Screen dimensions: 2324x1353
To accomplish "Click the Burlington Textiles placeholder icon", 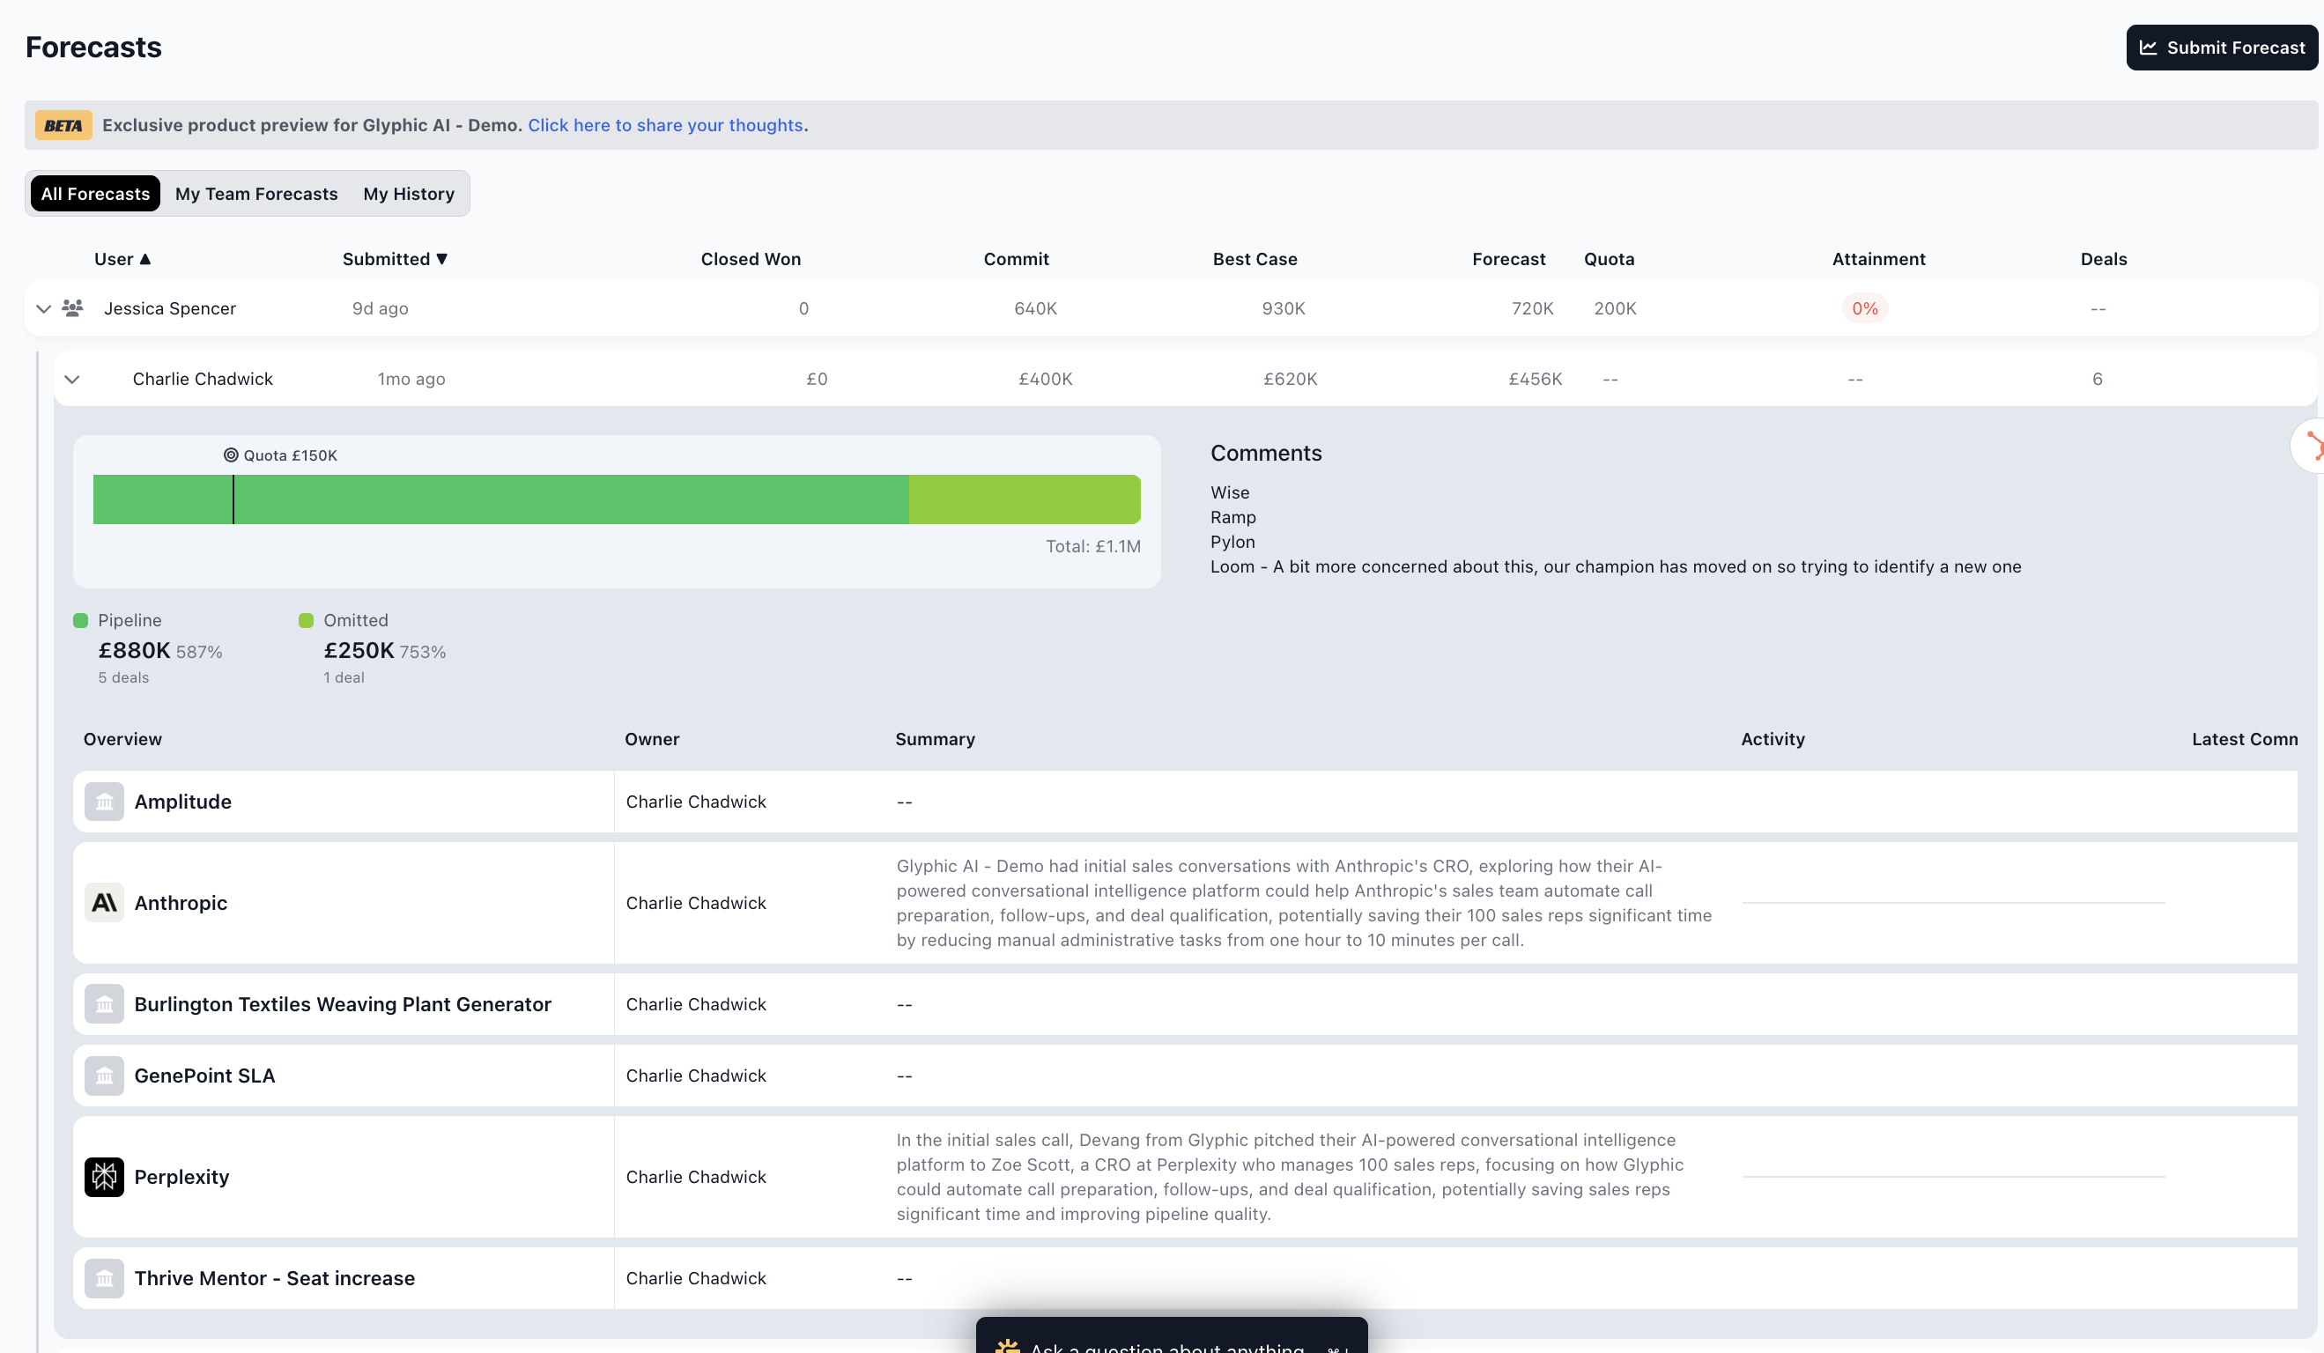I will [x=104, y=1004].
